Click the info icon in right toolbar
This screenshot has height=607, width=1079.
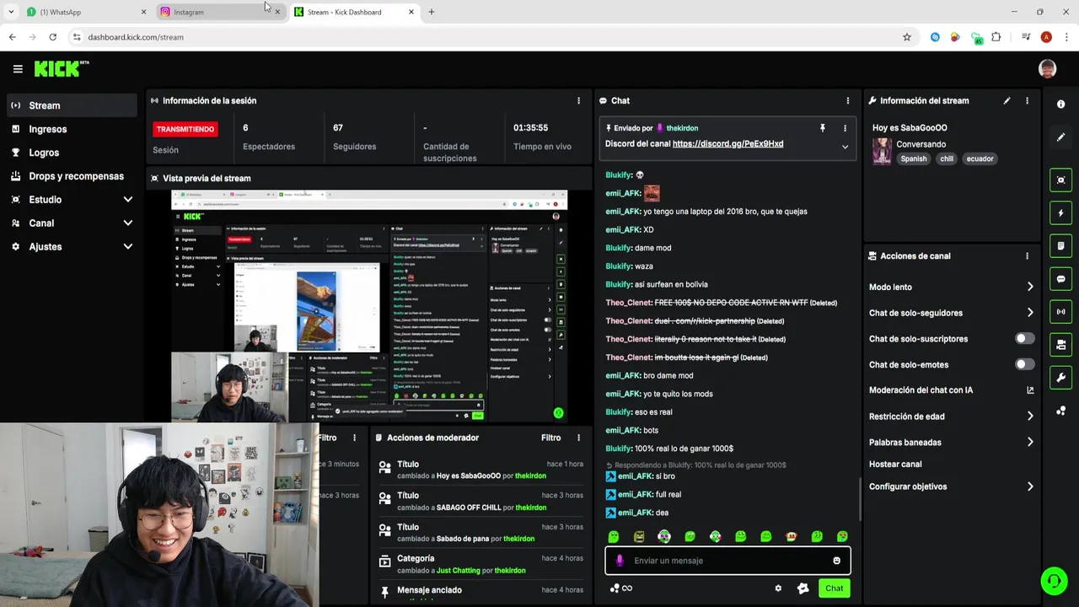[1060, 104]
